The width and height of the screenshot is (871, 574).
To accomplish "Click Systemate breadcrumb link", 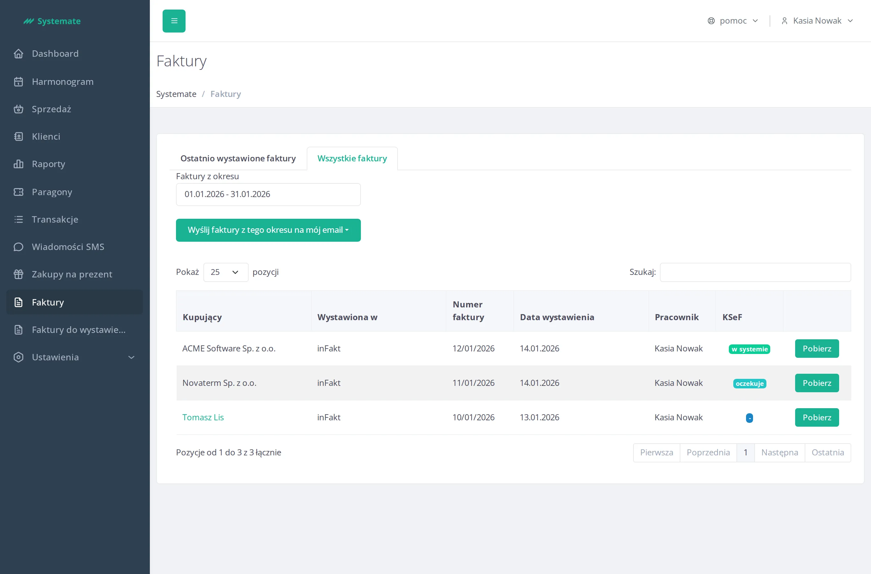I will tap(176, 94).
